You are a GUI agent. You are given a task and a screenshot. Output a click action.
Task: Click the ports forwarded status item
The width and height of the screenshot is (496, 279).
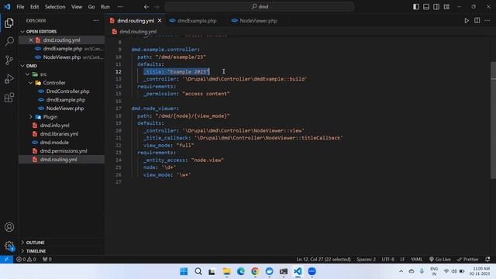click(x=46, y=259)
